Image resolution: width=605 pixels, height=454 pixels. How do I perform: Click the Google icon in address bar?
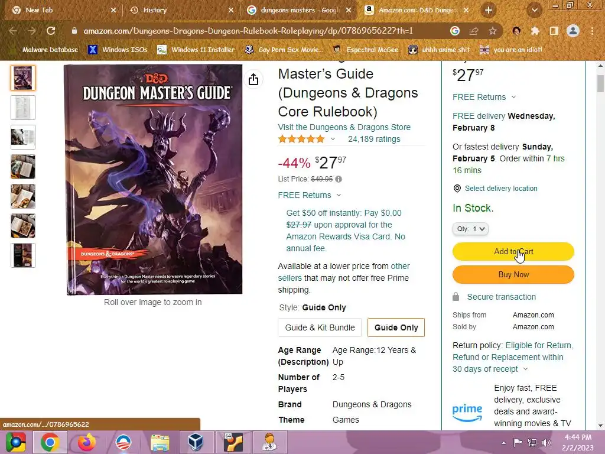point(455,31)
